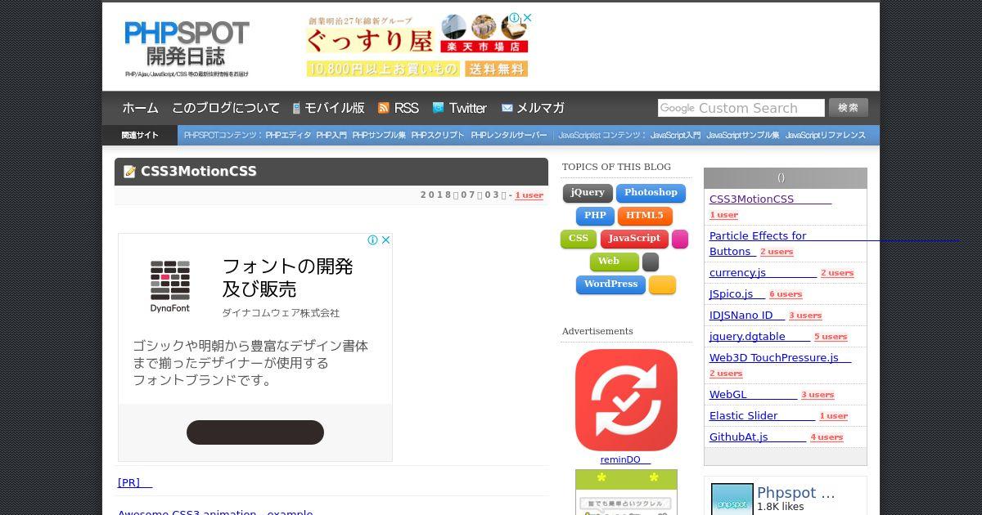Open the モバイル版 menu item
The height and width of the screenshot is (515, 982).
335,108
